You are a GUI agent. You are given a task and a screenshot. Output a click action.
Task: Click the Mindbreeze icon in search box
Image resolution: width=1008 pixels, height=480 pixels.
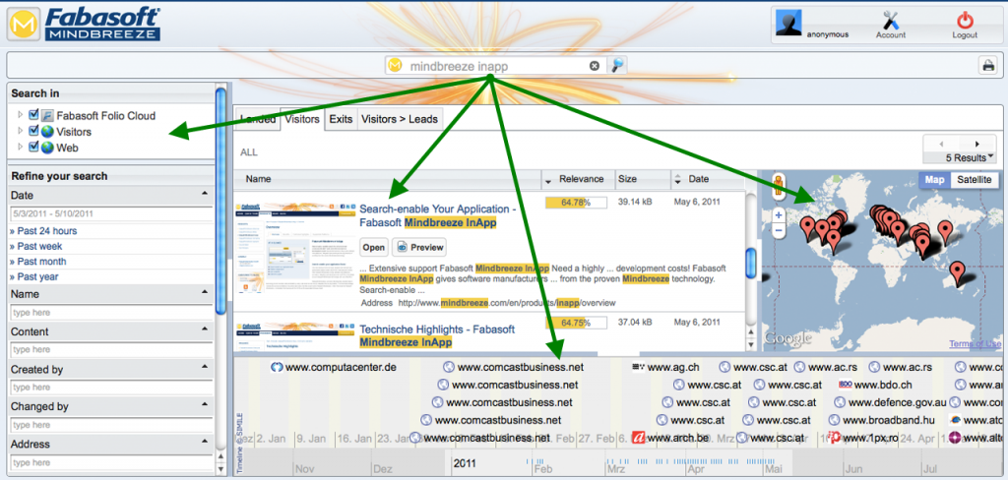[396, 66]
